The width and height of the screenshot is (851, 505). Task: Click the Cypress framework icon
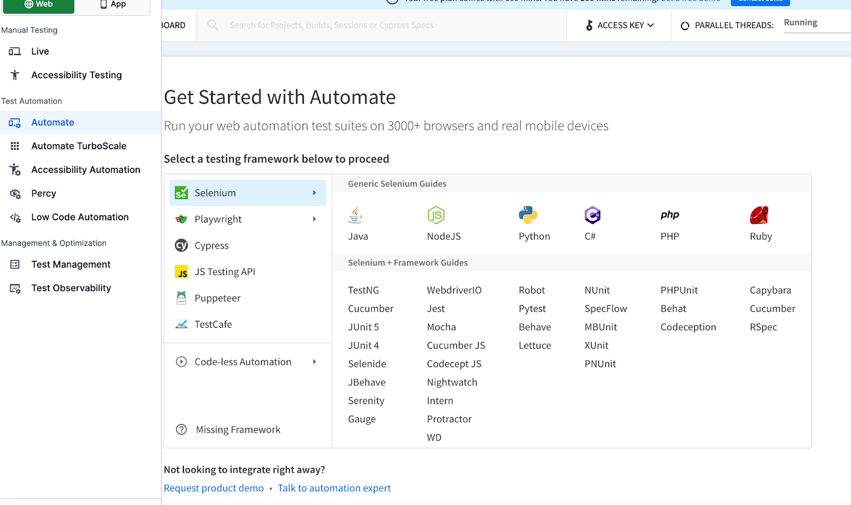click(x=181, y=245)
